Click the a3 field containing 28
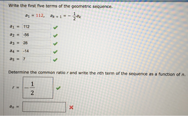Viewport: 188px width, 116px height. point(37,43)
